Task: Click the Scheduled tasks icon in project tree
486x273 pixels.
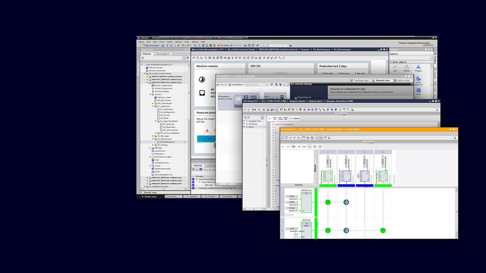Action: (x=153, y=163)
